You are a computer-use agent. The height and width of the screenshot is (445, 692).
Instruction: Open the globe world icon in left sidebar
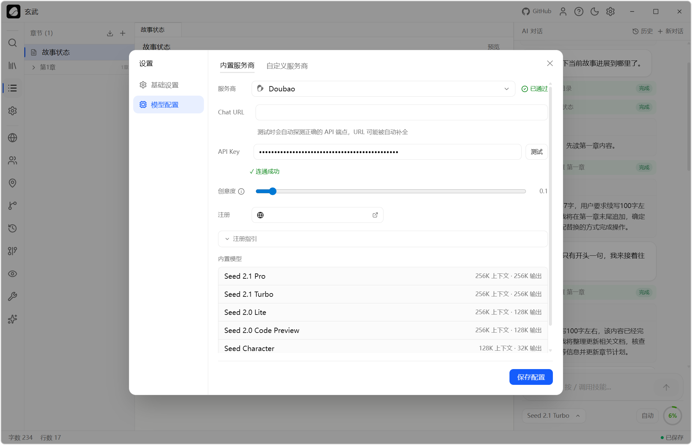[x=12, y=138]
